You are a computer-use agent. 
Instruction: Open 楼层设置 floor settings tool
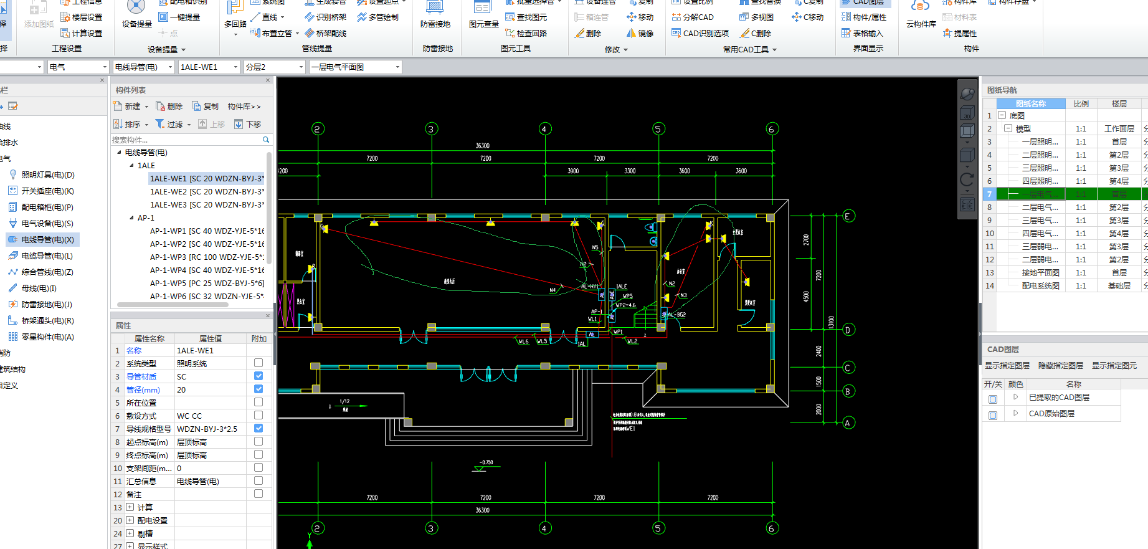pos(81,17)
